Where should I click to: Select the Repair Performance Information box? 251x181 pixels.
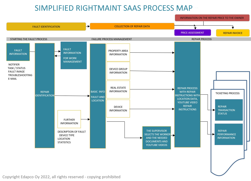click(x=229, y=134)
